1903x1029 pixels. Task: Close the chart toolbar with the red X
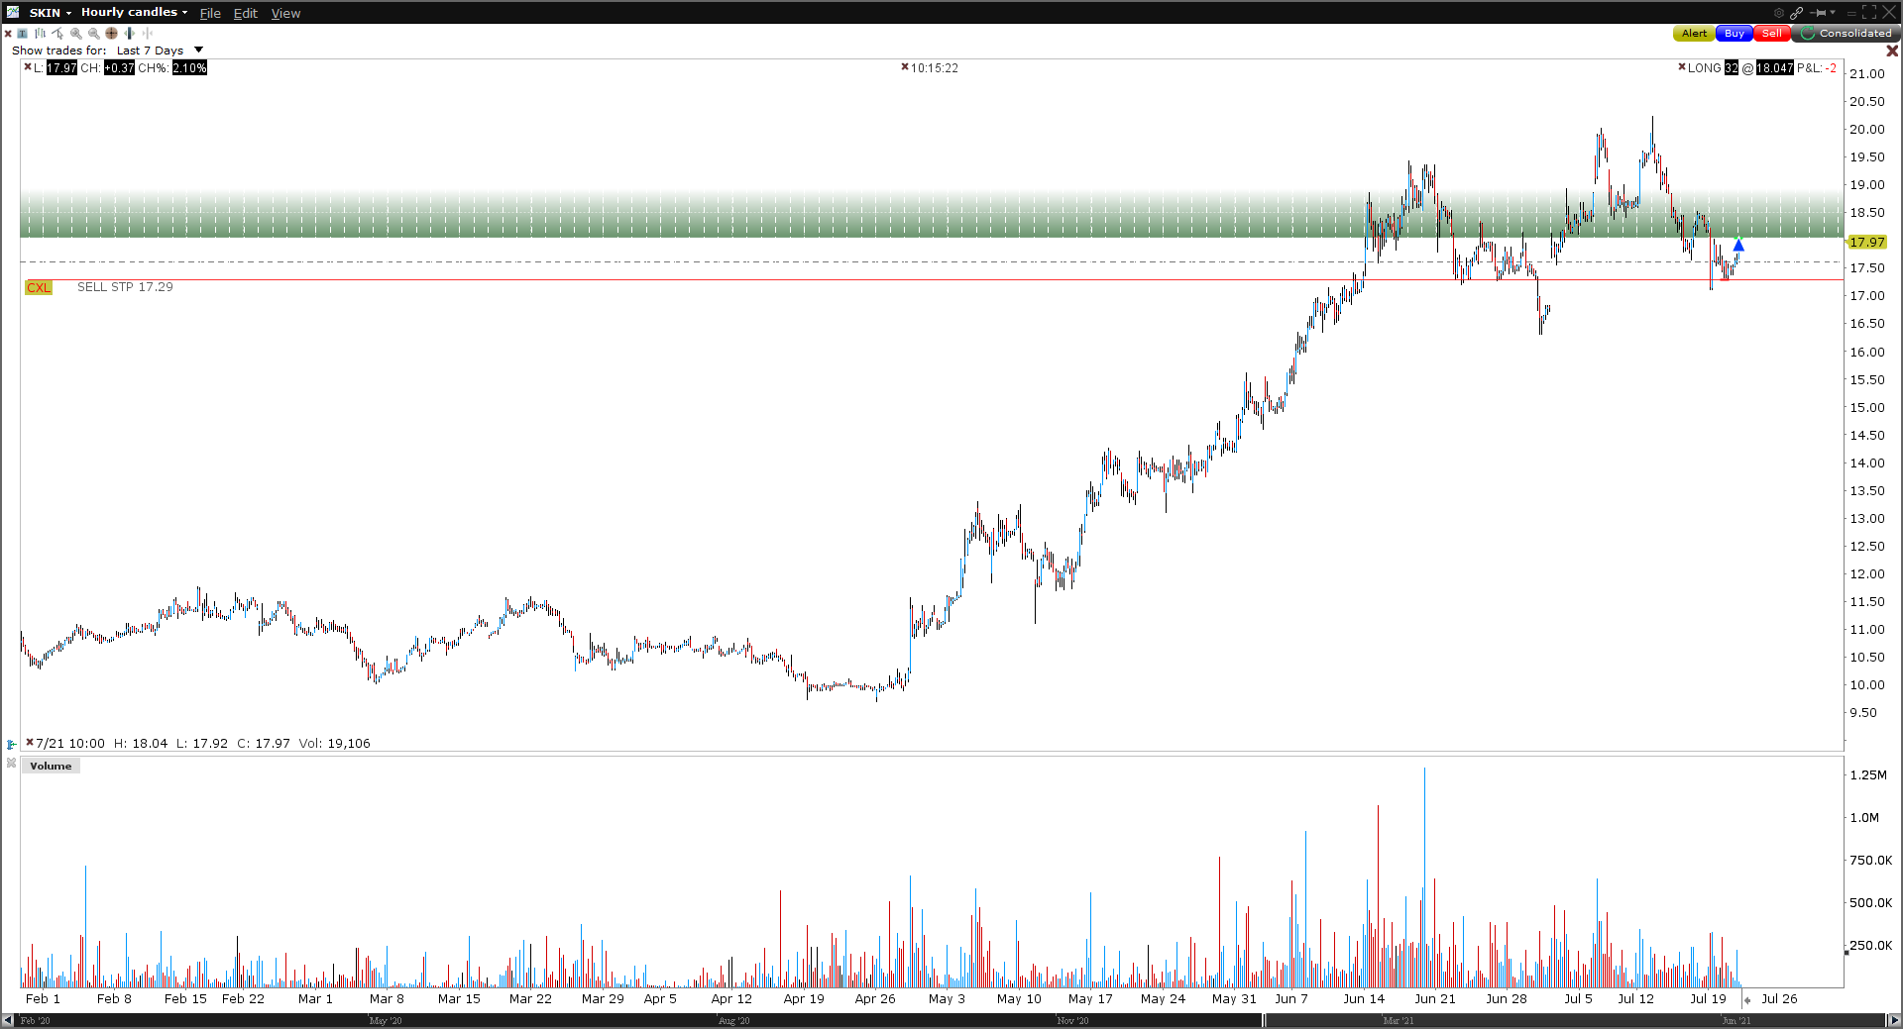tap(8, 34)
